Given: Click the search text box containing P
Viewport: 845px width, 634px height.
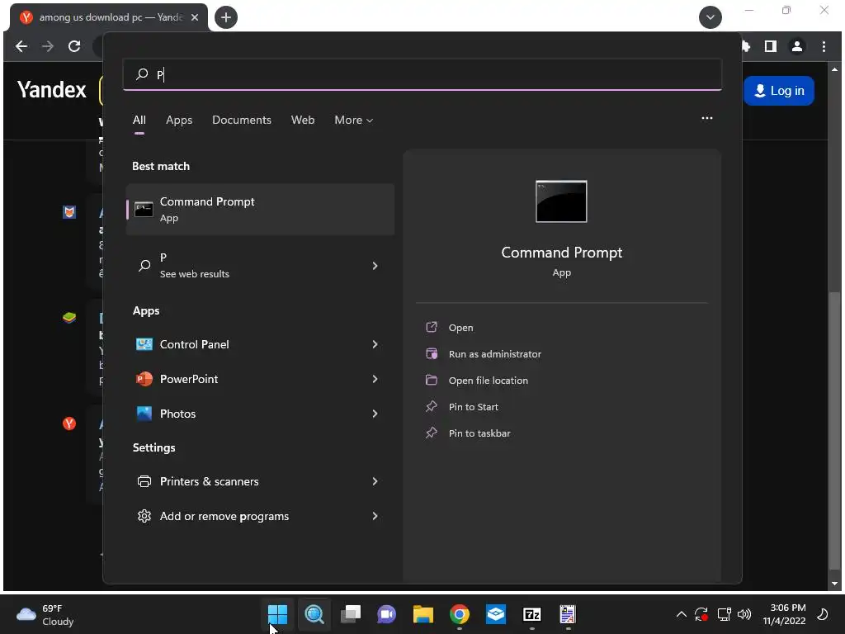Looking at the screenshot, I should coord(422,74).
